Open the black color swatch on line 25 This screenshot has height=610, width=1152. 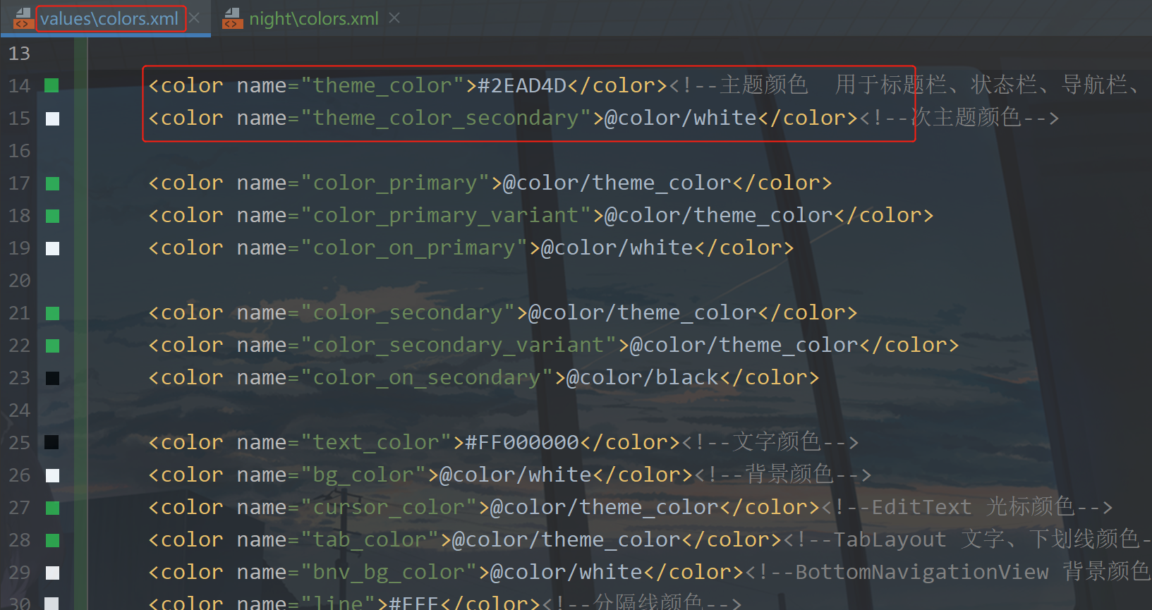pyautogui.click(x=52, y=443)
